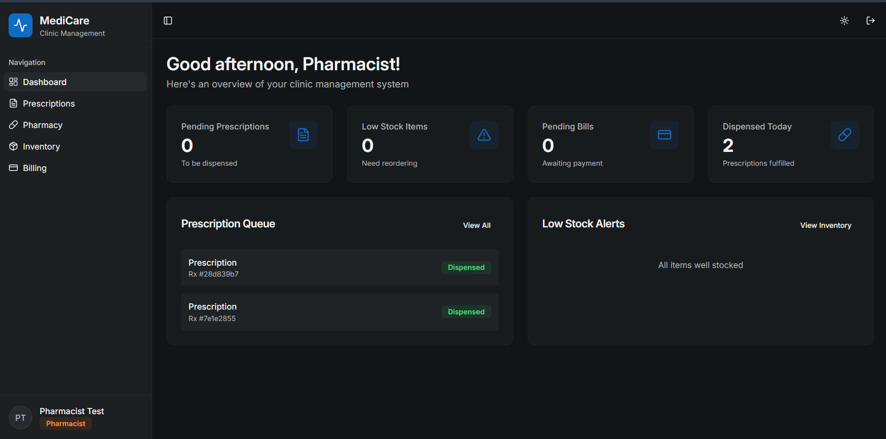Click the PT user avatar
This screenshot has width=886, height=439.
point(21,418)
